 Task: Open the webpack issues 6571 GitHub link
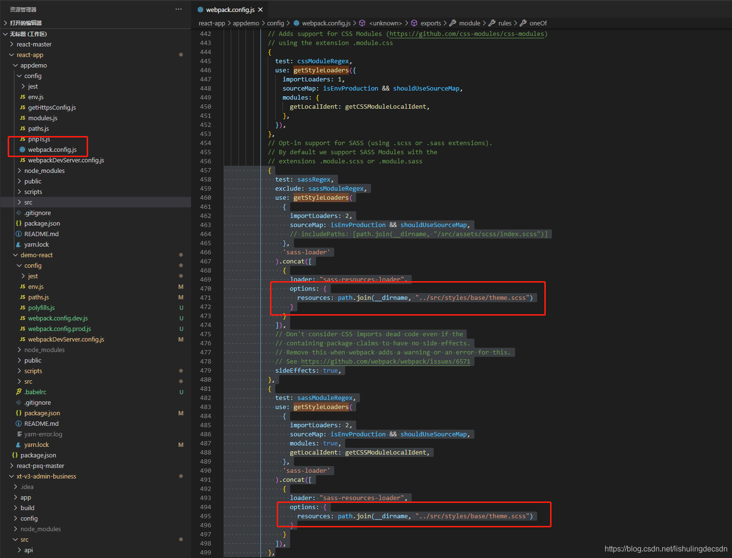pyautogui.click(x=385, y=361)
